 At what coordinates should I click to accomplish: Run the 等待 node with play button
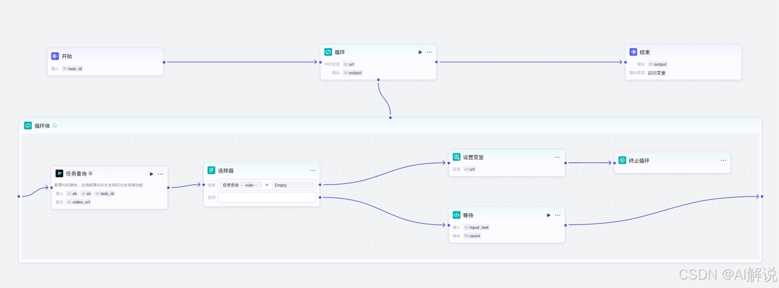(x=549, y=215)
